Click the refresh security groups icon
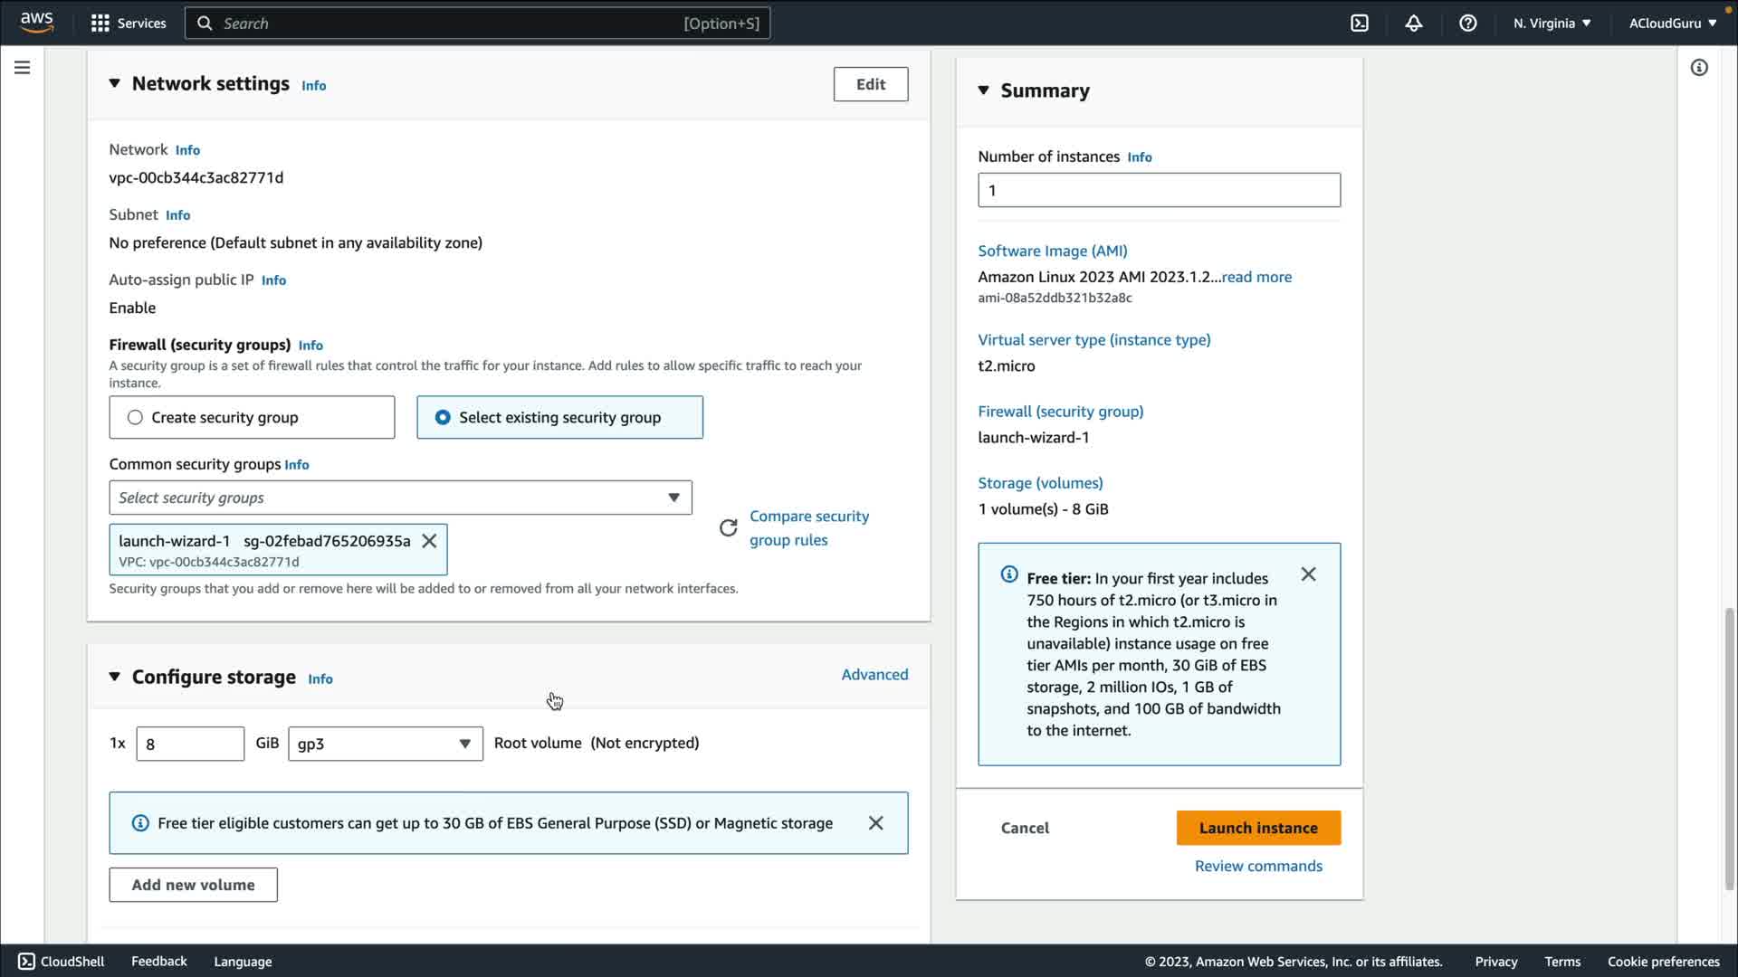The height and width of the screenshot is (977, 1738). [728, 528]
